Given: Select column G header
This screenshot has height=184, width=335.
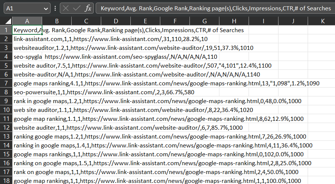Looking at the screenshot, I should pos(205,21).
